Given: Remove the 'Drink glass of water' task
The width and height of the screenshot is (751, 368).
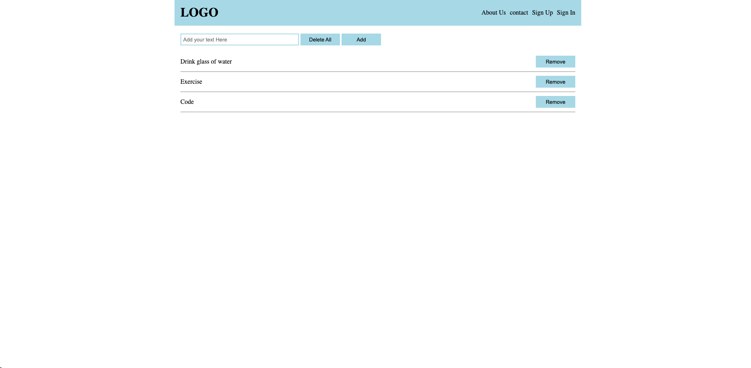Looking at the screenshot, I should 555,62.
